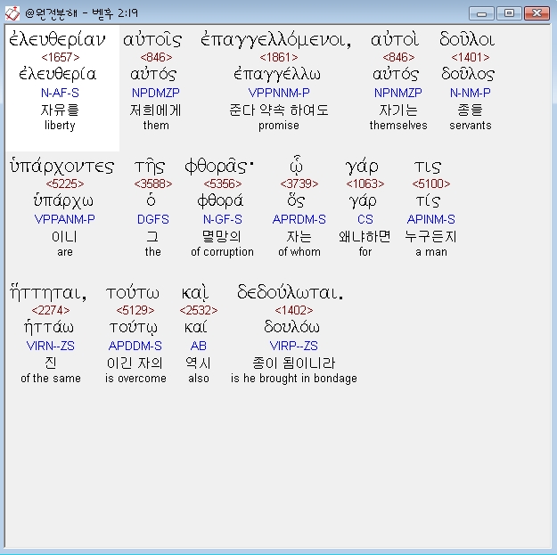The image size is (557, 555).
Task: Select the Greek word ὑπάρχοντες
Action: 61,167
